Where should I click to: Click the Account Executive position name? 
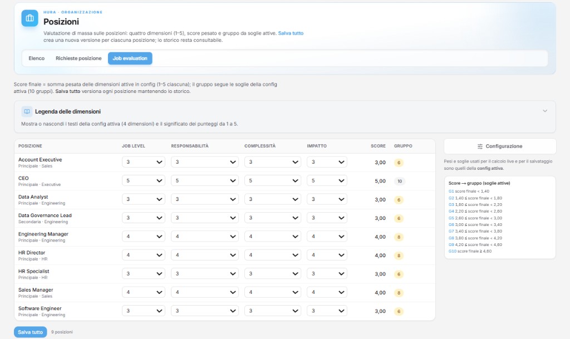point(40,160)
